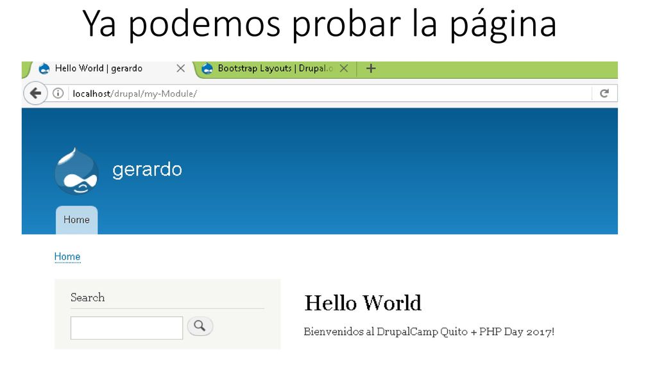This screenshot has width=657, height=369.
Task: Click the Bienvenidos al DrupalCamp Quito text
Action: coord(429,332)
